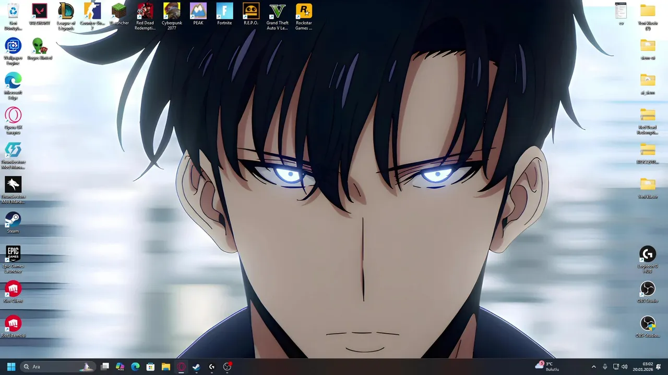
Task: Open the upper OBS Studio desktop shortcut
Action: [x=648, y=292]
